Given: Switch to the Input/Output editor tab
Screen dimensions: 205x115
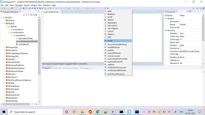Looking at the screenshot, I should [x=58, y=64].
